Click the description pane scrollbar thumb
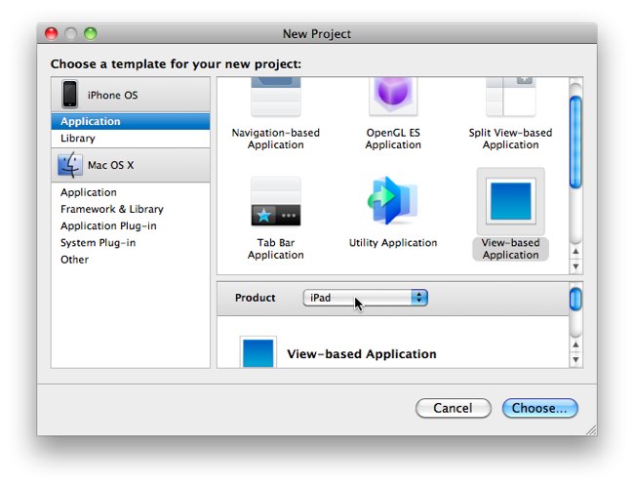 pyautogui.click(x=575, y=300)
